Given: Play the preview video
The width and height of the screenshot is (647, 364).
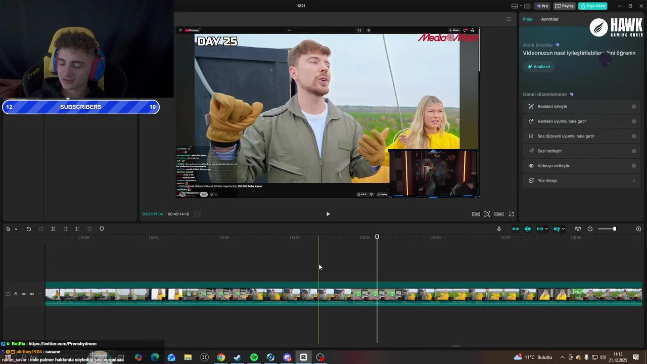Looking at the screenshot, I should point(328,214).
